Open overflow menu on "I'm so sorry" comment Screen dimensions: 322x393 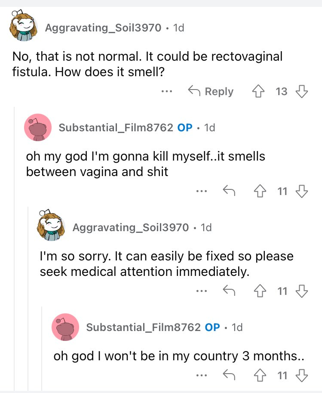pyautogui.click(x=199, y=291)
